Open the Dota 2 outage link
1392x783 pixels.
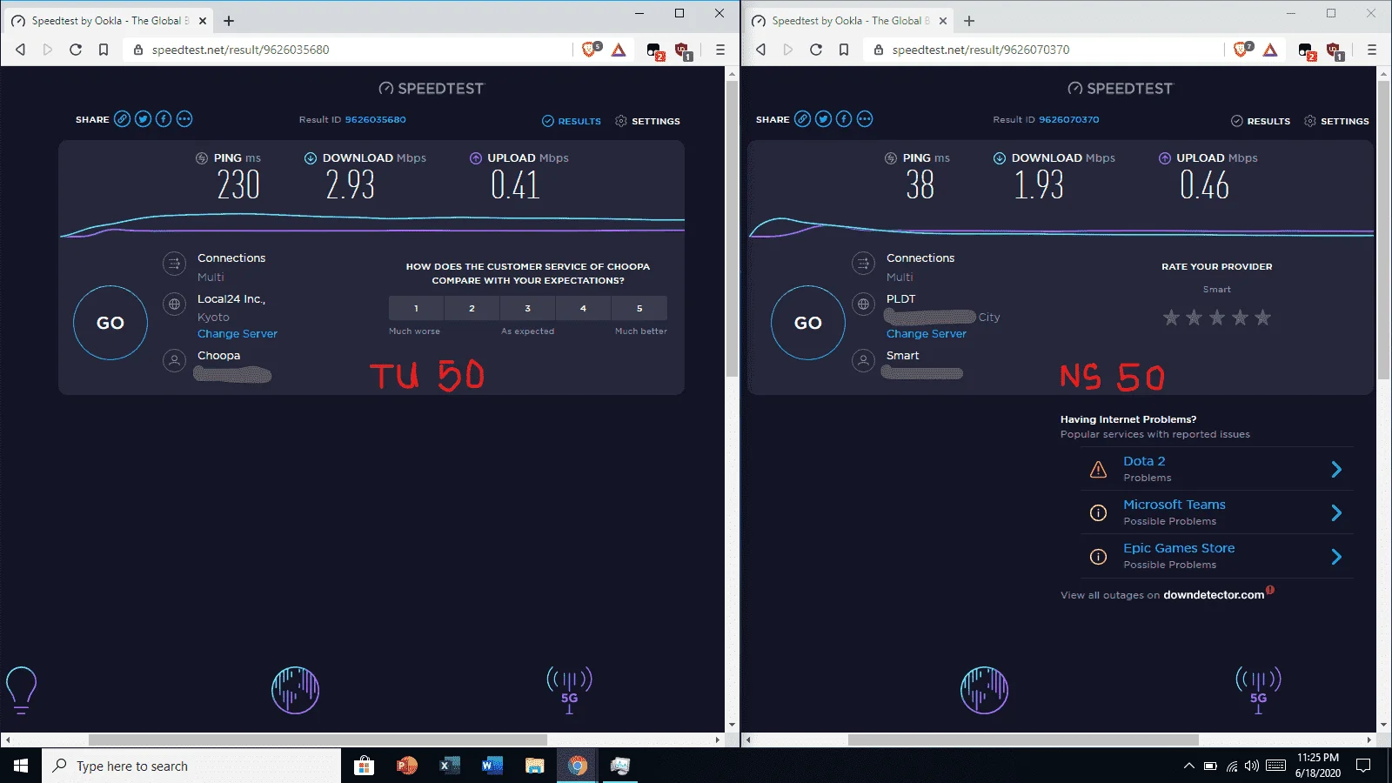point(1144,461)
